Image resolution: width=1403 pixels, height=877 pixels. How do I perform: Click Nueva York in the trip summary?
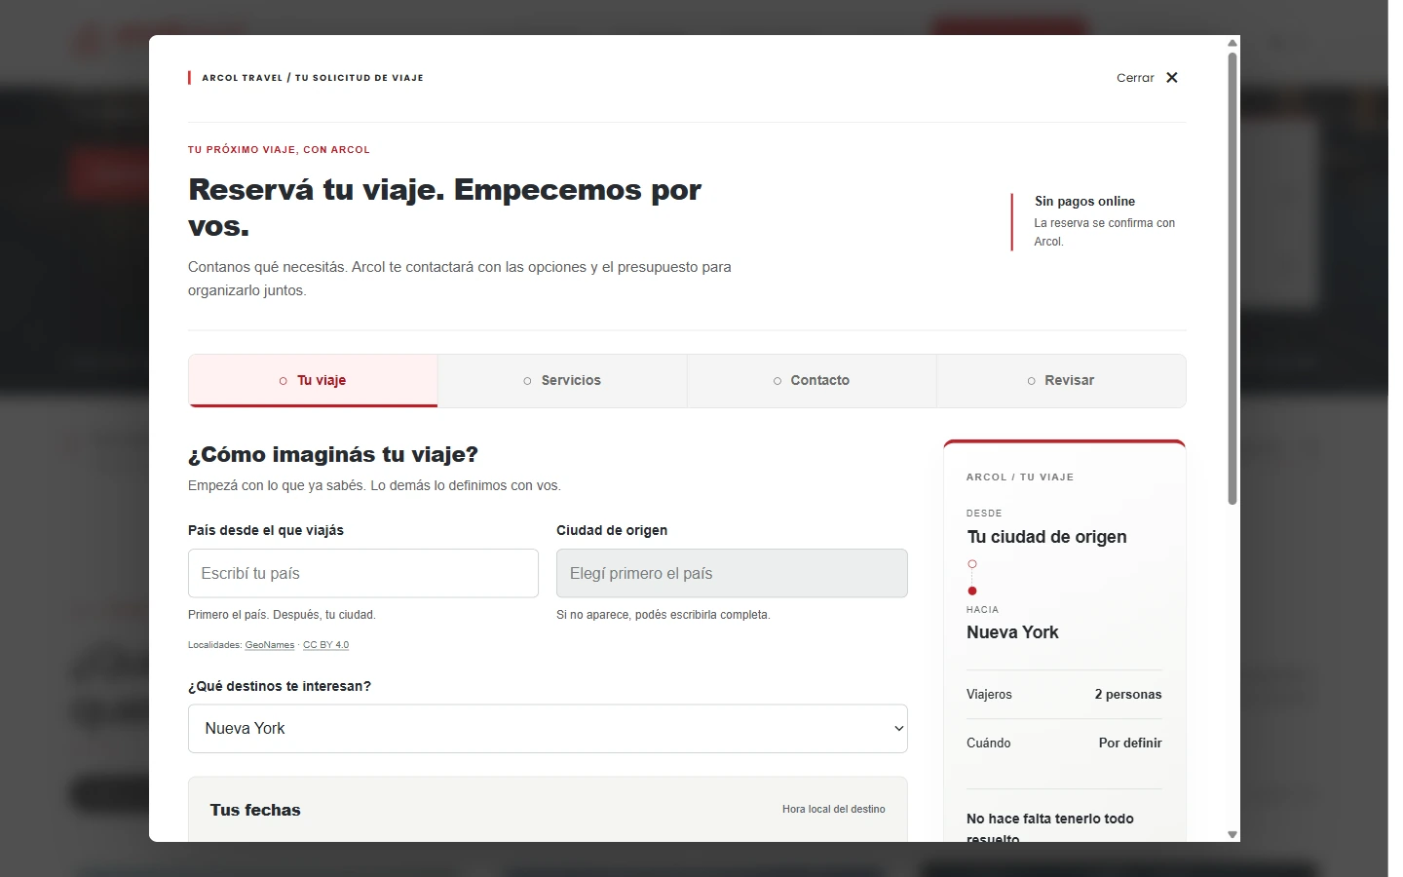[1012, 632]
